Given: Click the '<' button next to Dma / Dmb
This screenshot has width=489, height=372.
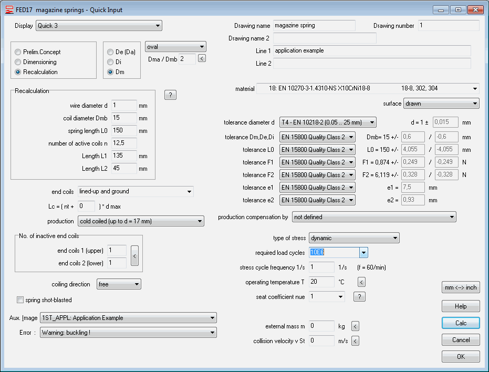Looking at the screenshot, I should tap(202, 59).
